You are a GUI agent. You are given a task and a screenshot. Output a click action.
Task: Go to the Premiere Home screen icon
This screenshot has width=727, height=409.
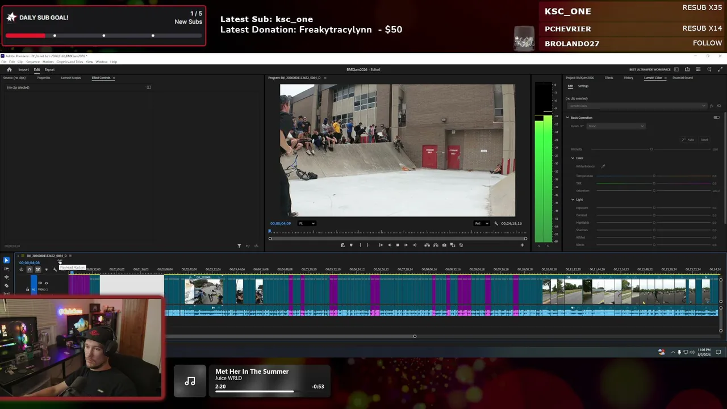(x=9, y=69)
